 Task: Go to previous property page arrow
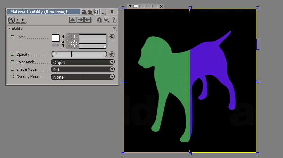click(18, 20)
